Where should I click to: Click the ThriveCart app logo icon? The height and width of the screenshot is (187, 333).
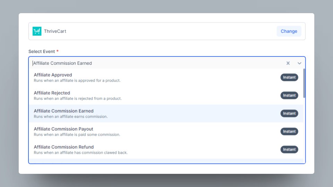(x=37, y=31)
